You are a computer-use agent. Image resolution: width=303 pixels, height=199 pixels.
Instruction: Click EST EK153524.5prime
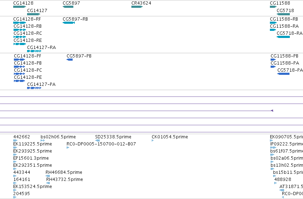click(x=15, y=190)
